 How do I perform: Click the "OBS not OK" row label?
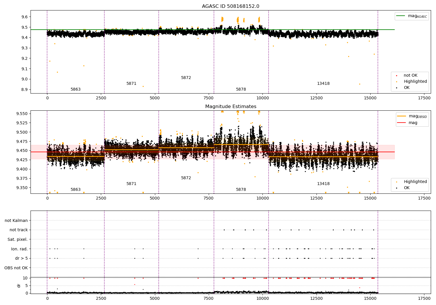pos(16,268)
